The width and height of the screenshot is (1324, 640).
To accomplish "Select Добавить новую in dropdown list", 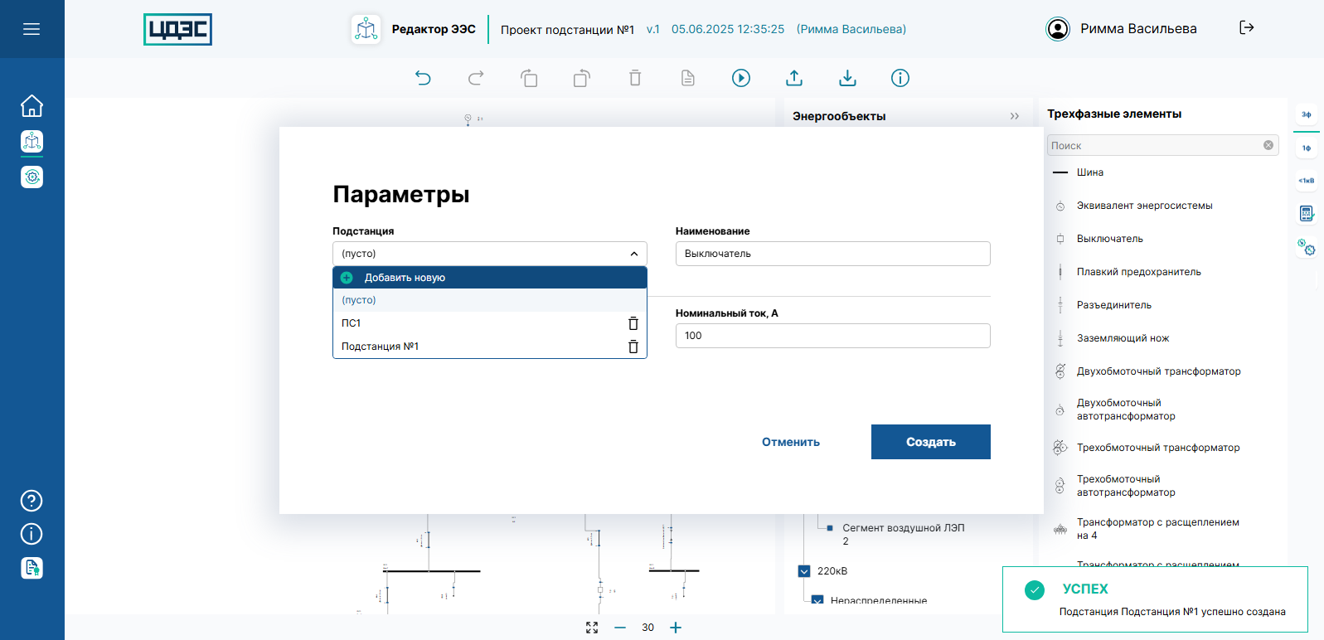I will 405,278.
